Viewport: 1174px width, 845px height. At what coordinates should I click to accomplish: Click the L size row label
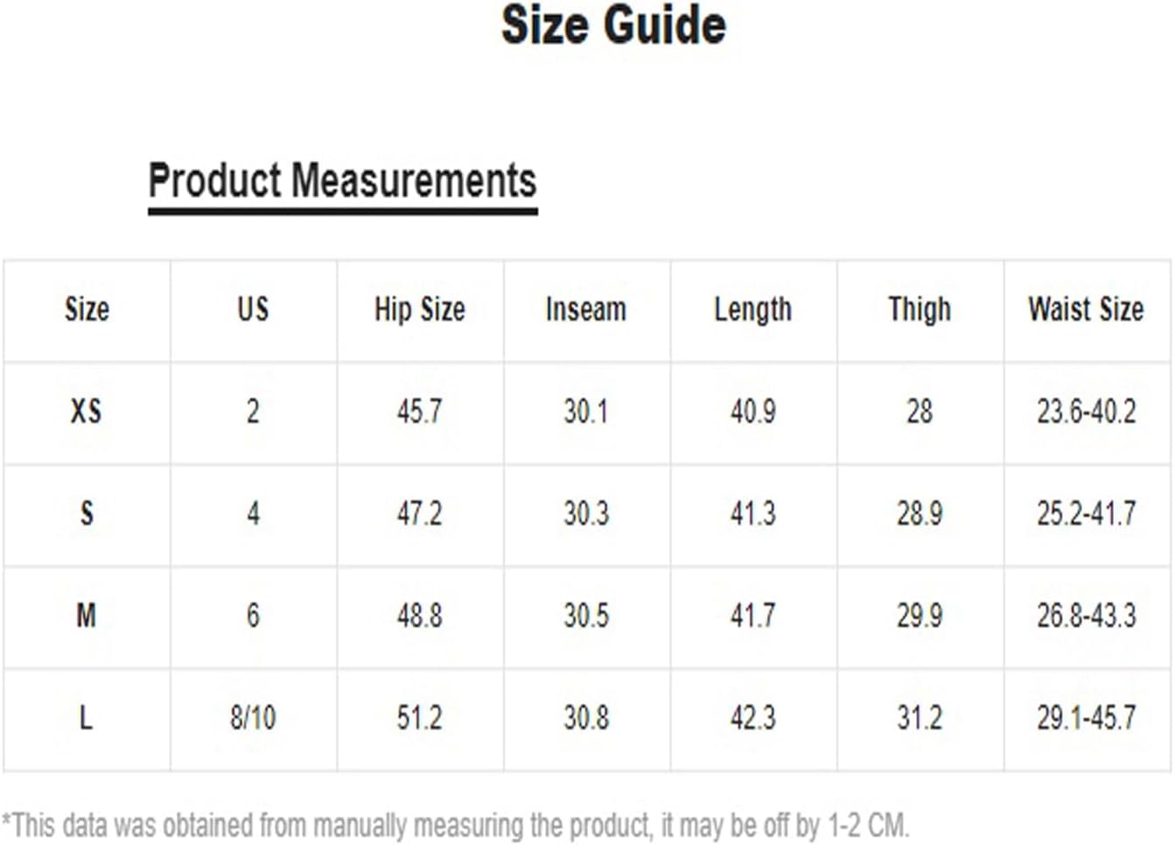(x=87, y=718)
